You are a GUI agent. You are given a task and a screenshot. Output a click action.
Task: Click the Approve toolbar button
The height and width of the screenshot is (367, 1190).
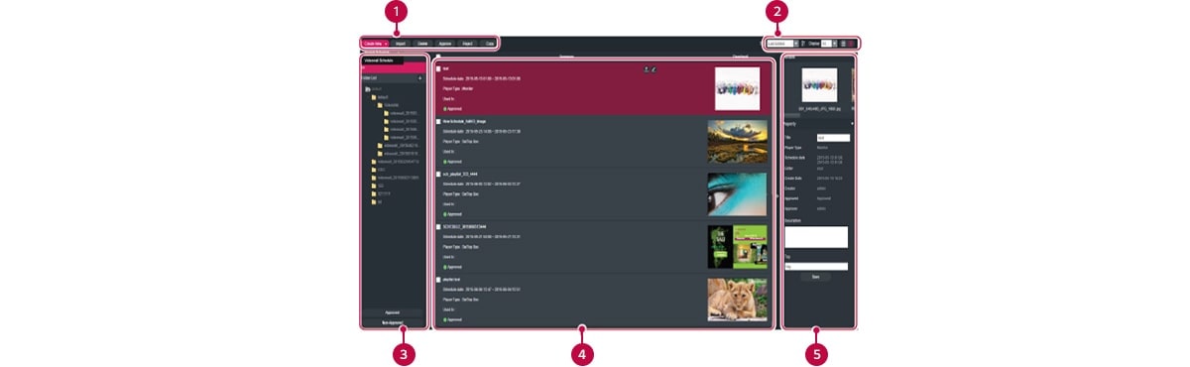446,44
